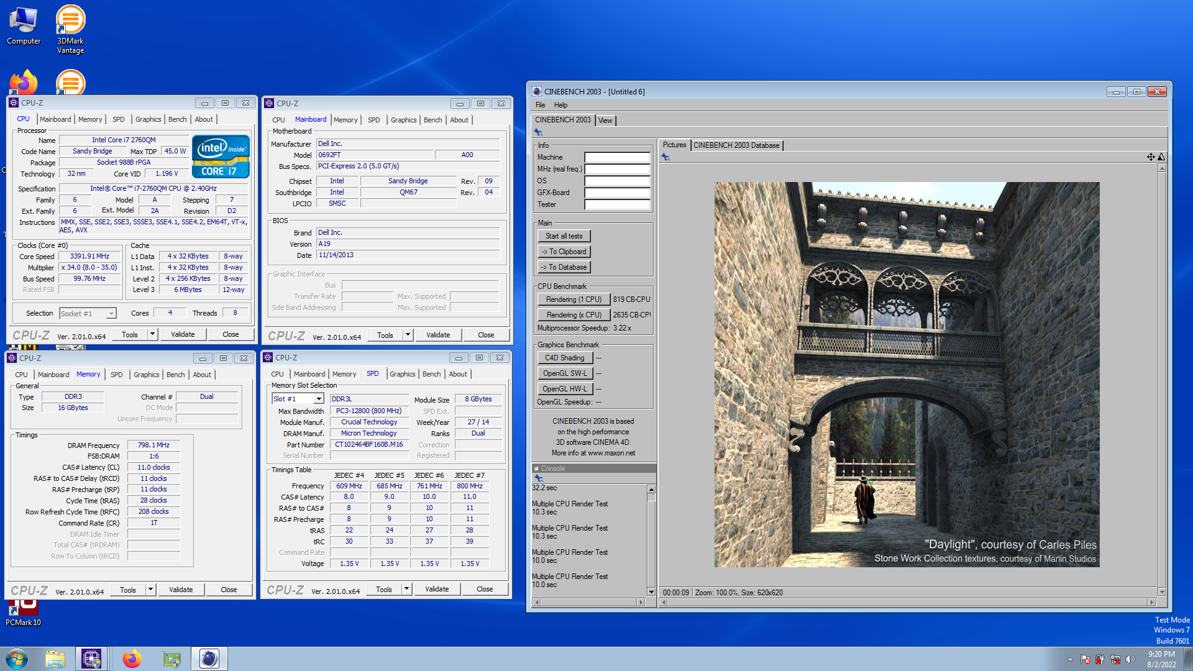1193x671 pixels.
Task: Open the PCMark 10 desktop shortcut
Action: [x=23, y=612]
